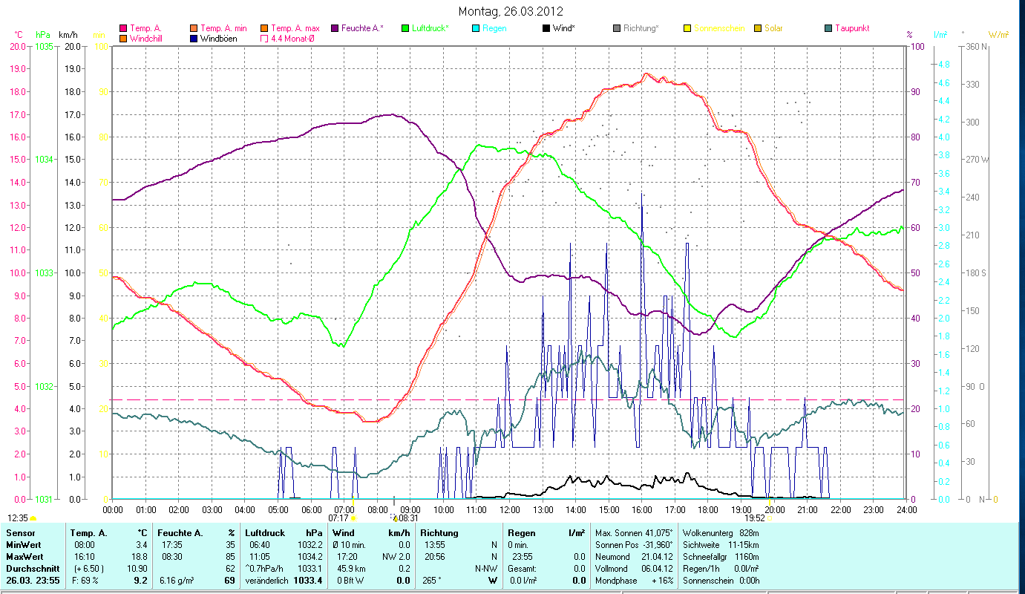Click the yellow Sonnenschein legend swatch
Image resolution: width=1025 pixels, height=594 pixels.
click(x=687, y=29)
